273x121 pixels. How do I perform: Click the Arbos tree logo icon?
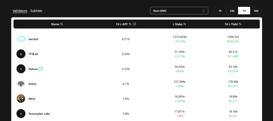(21, 84)
